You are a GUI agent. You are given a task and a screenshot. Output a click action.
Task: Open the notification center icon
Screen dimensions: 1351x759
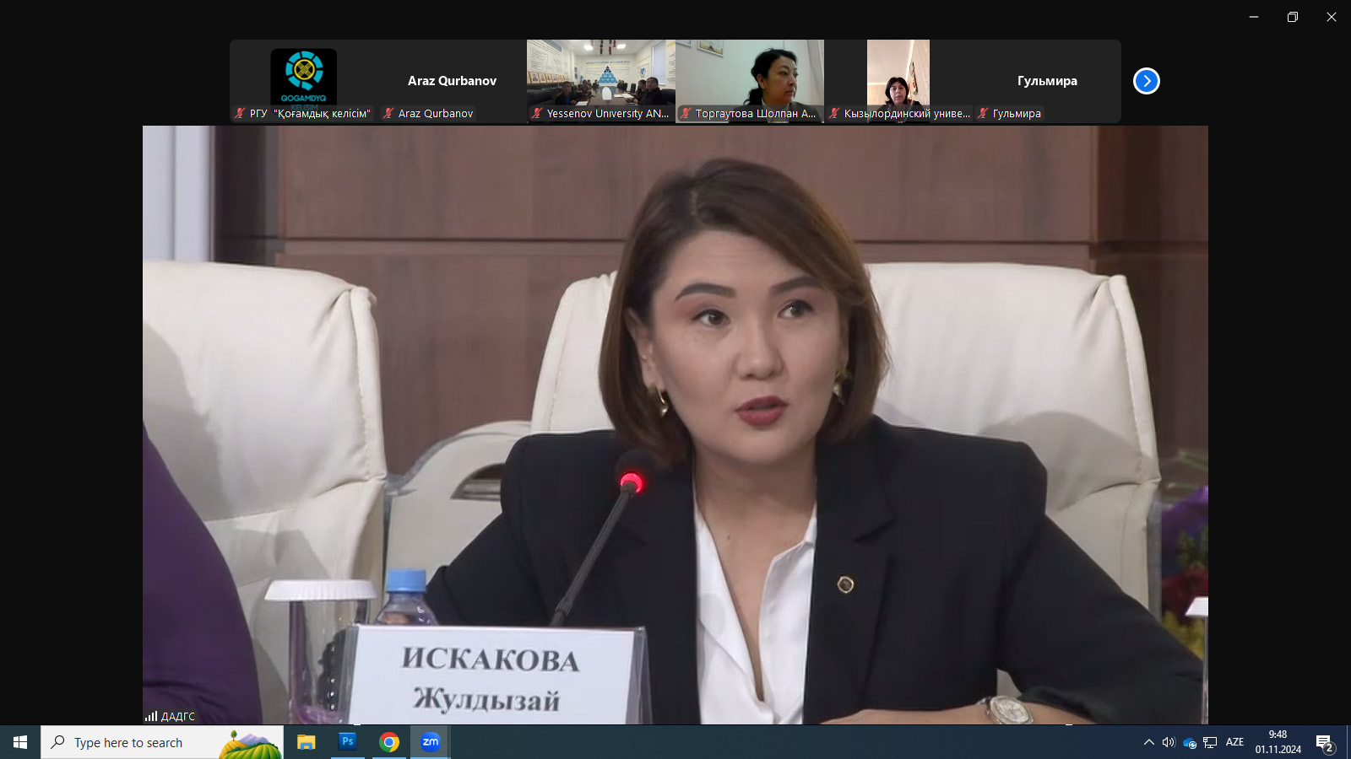1324,743
